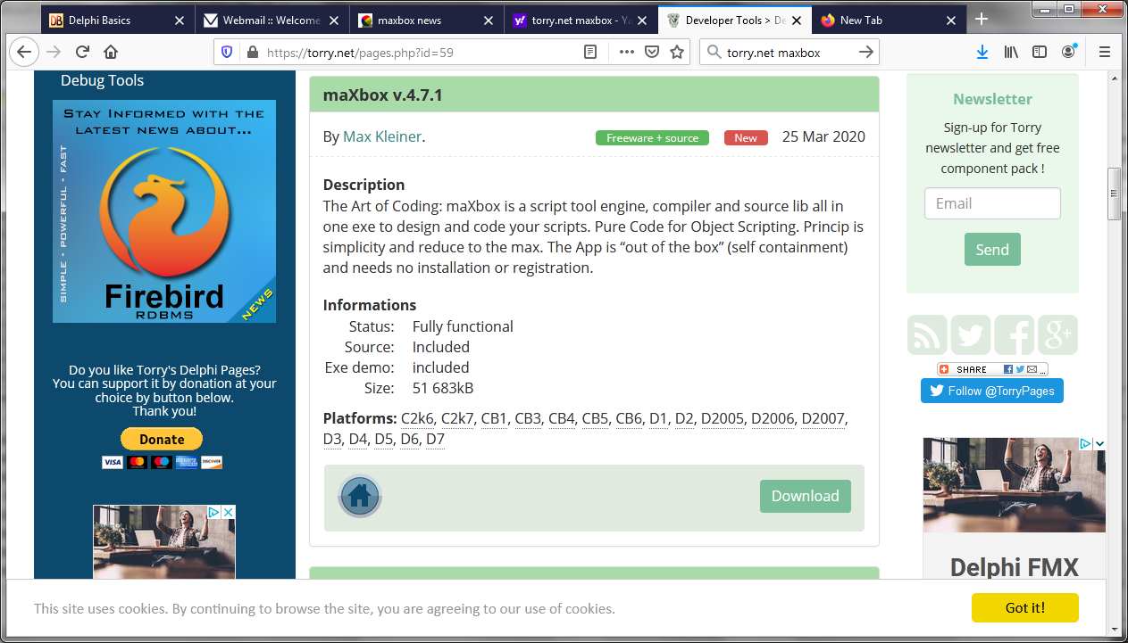Image resolution: width=1128 pixels, height=643 pixels.
Task: Go to the browser home page icon
Action: point(111,52)
